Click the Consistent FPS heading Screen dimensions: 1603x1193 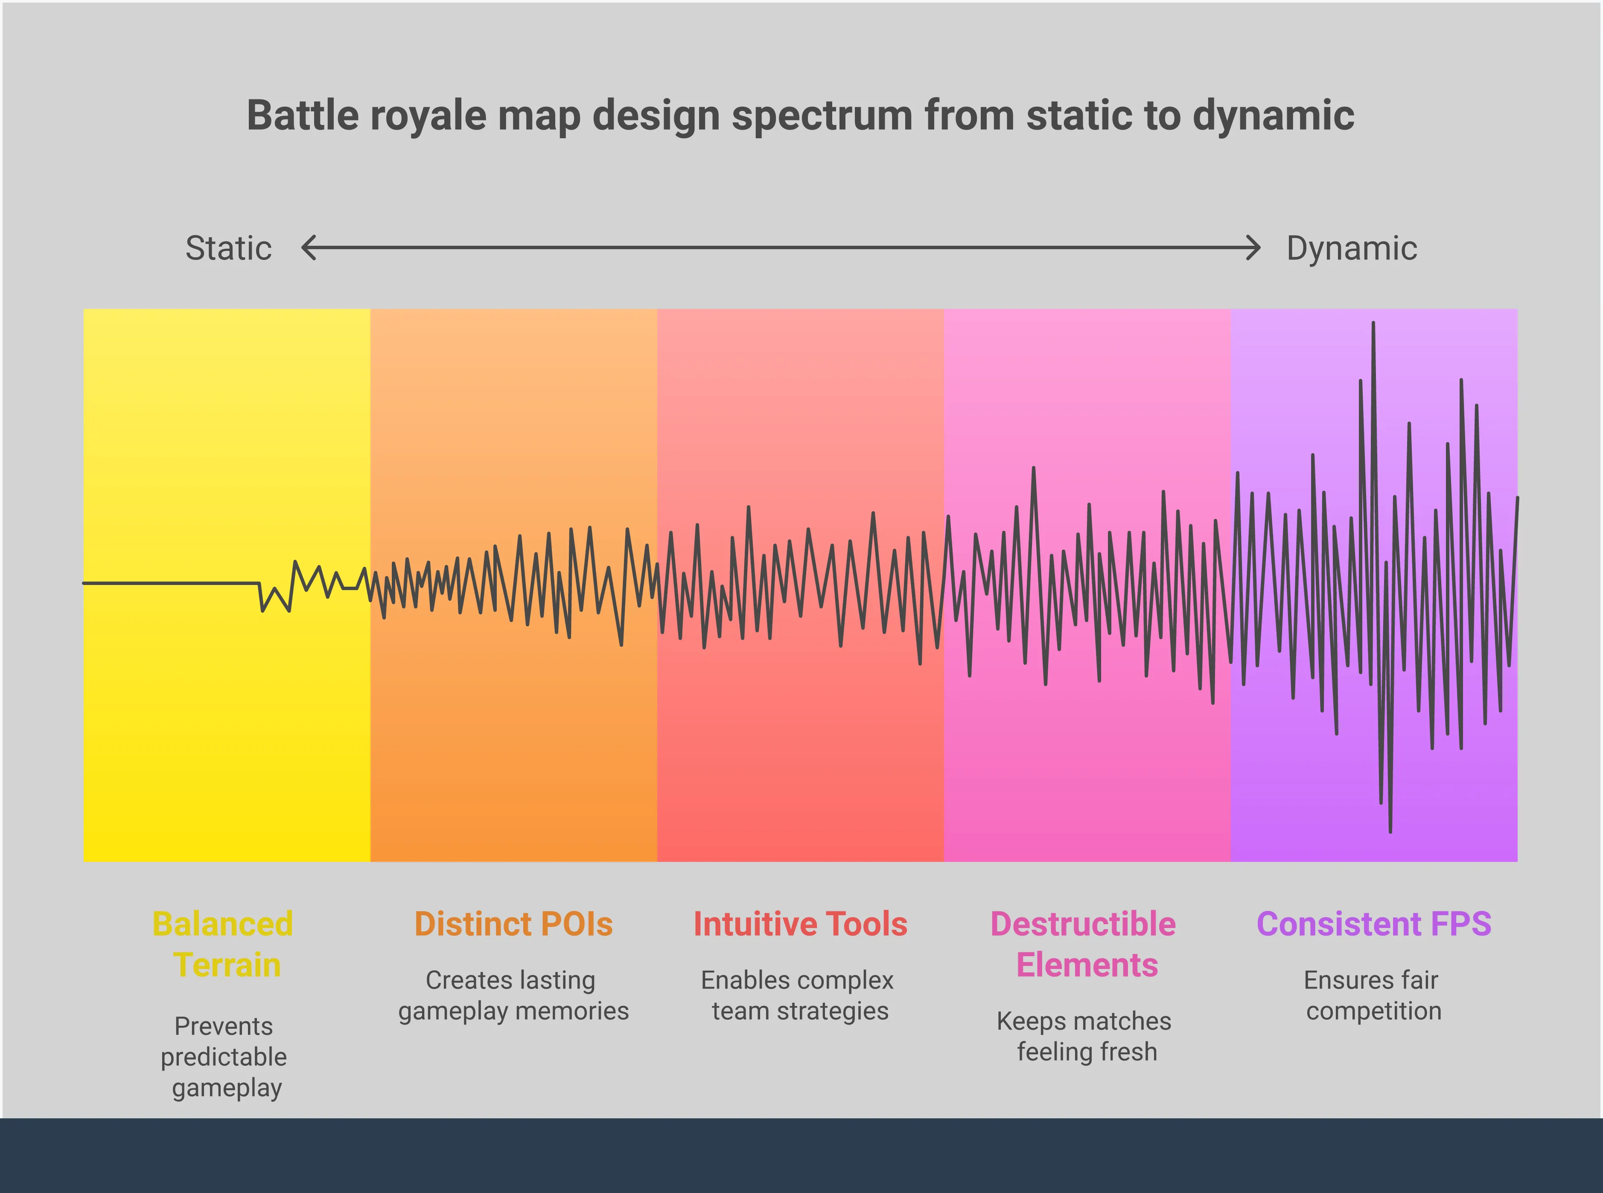click(x=1373, y=924)
